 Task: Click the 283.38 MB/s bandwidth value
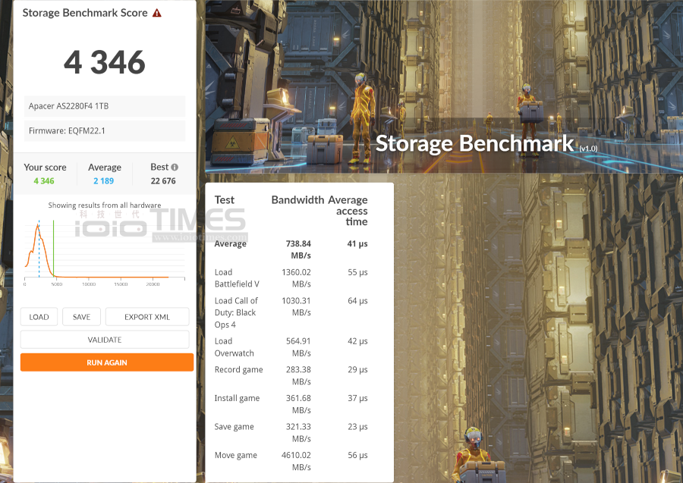coord(298,375)
